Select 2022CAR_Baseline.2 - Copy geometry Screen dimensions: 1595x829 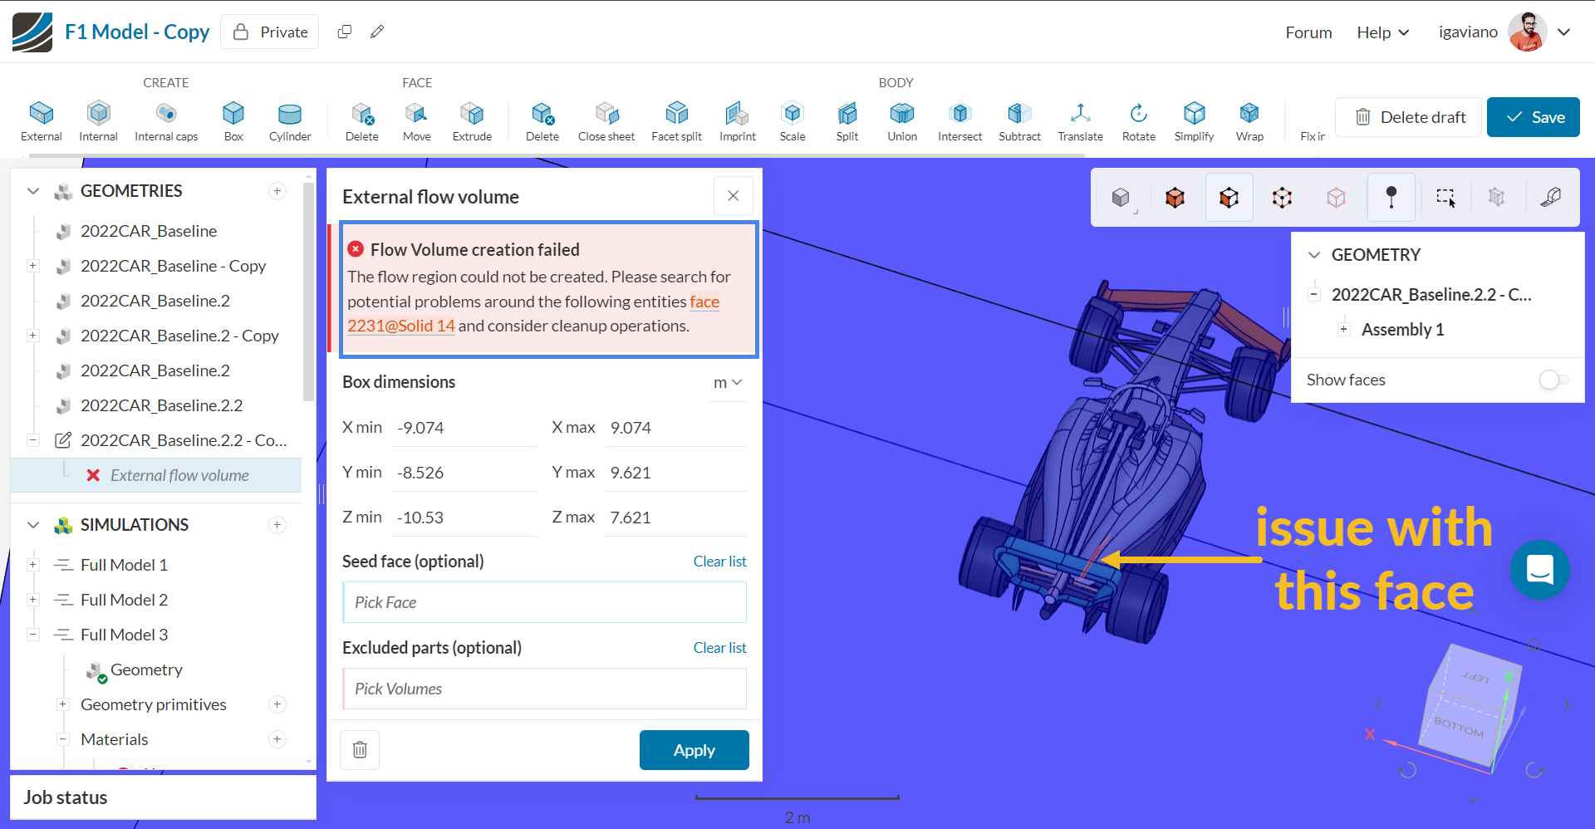pyautogui.click(x=179, y=336)
